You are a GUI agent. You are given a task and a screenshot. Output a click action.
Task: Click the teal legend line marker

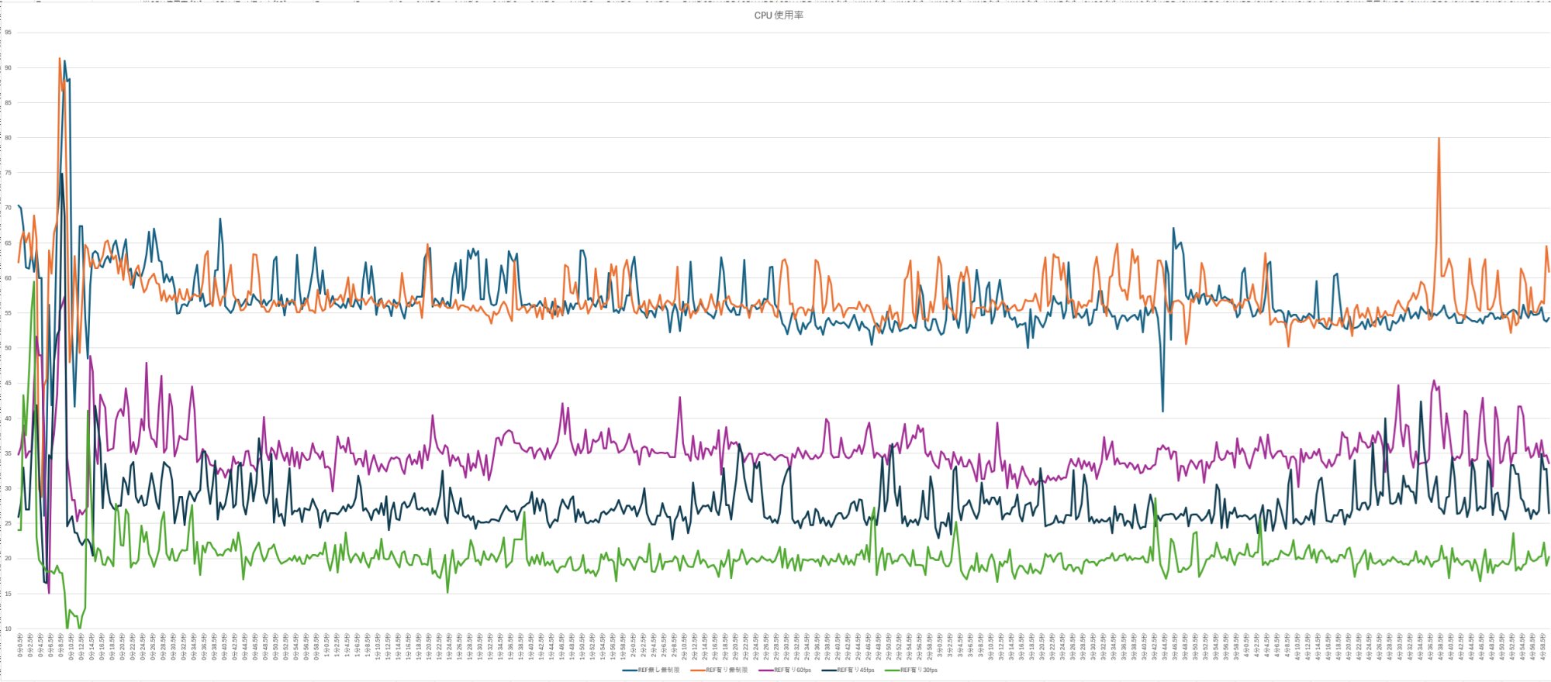[x=629, y=670]
